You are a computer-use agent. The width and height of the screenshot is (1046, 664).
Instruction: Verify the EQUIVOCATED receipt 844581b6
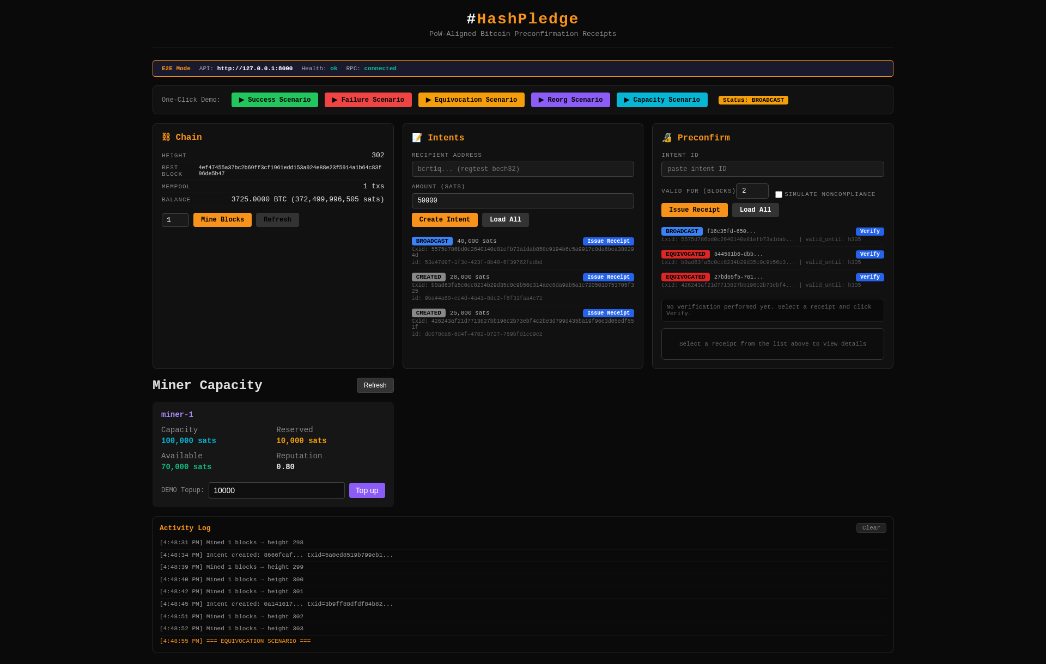click(869, 255)
